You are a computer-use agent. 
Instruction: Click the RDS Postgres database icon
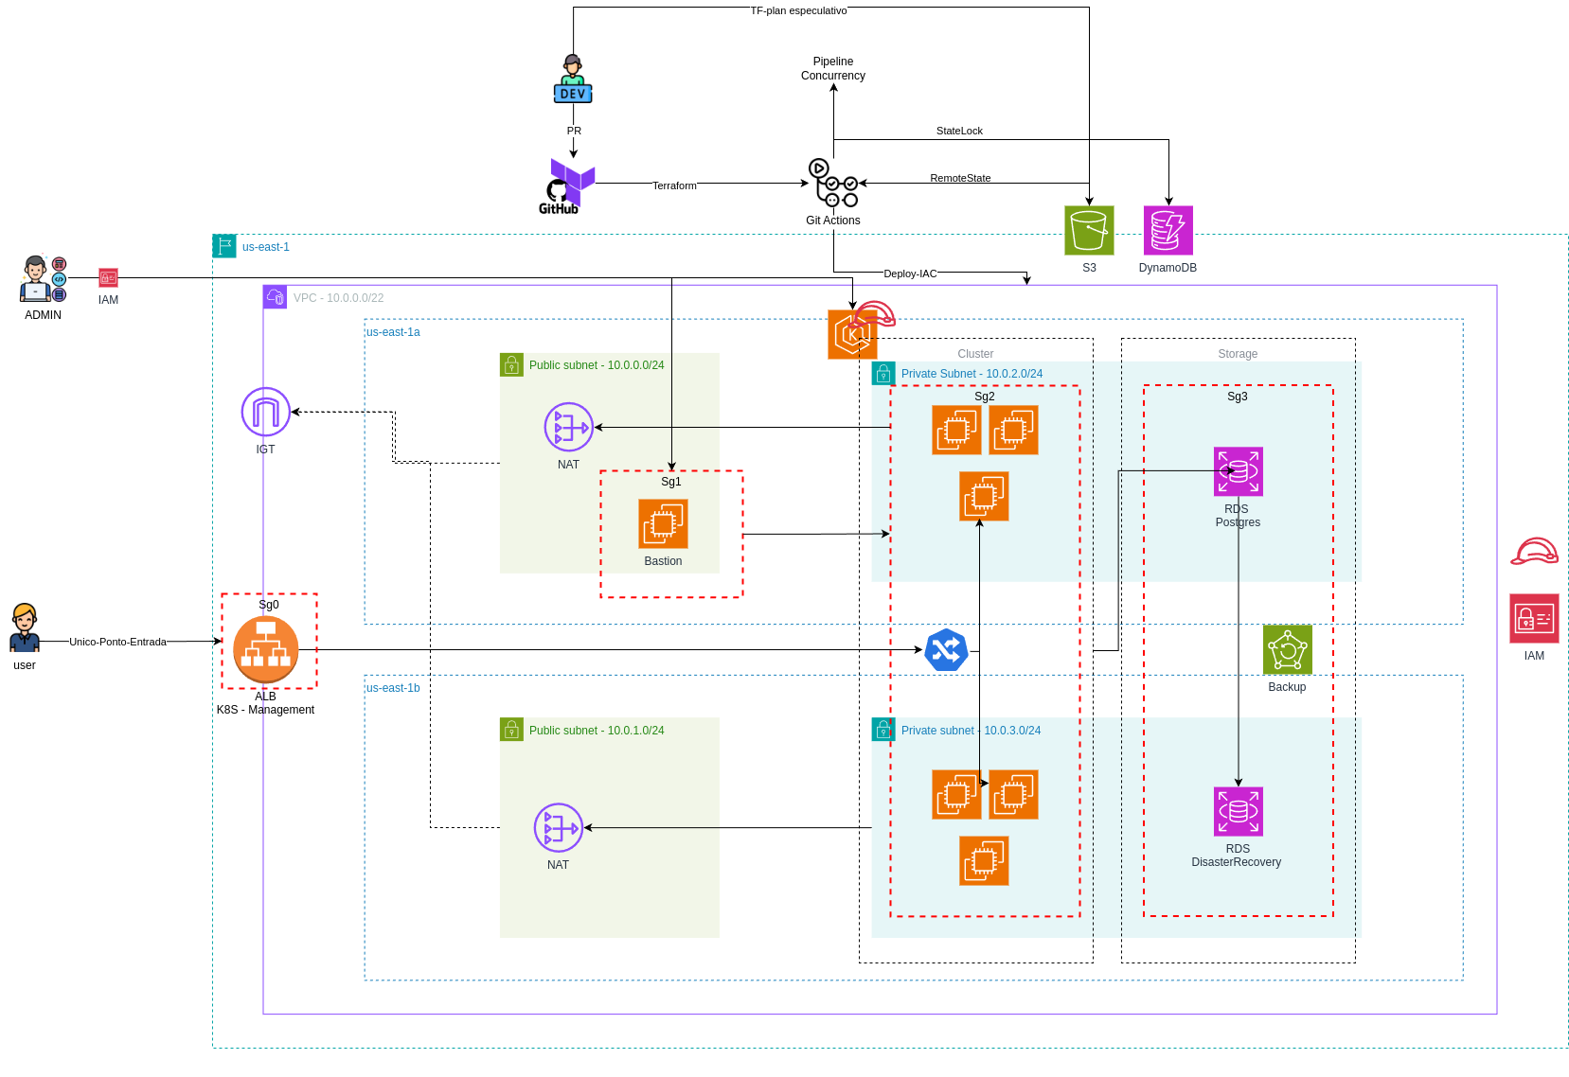1238,471
